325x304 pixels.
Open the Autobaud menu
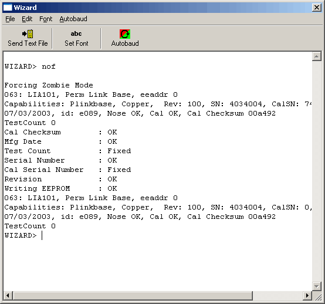(73, 19)
